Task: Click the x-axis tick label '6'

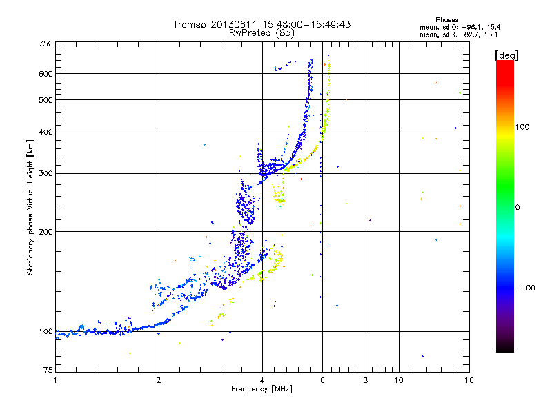Action: coord(322,380)
